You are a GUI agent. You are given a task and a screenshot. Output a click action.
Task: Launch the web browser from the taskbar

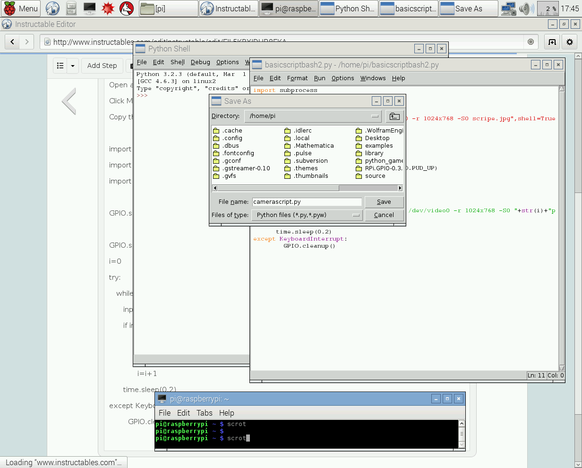(x=52, y=8)
